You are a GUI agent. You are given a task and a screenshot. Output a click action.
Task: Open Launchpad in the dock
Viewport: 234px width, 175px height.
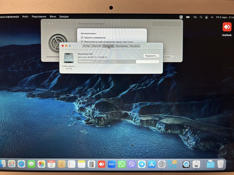pos(12,164)
